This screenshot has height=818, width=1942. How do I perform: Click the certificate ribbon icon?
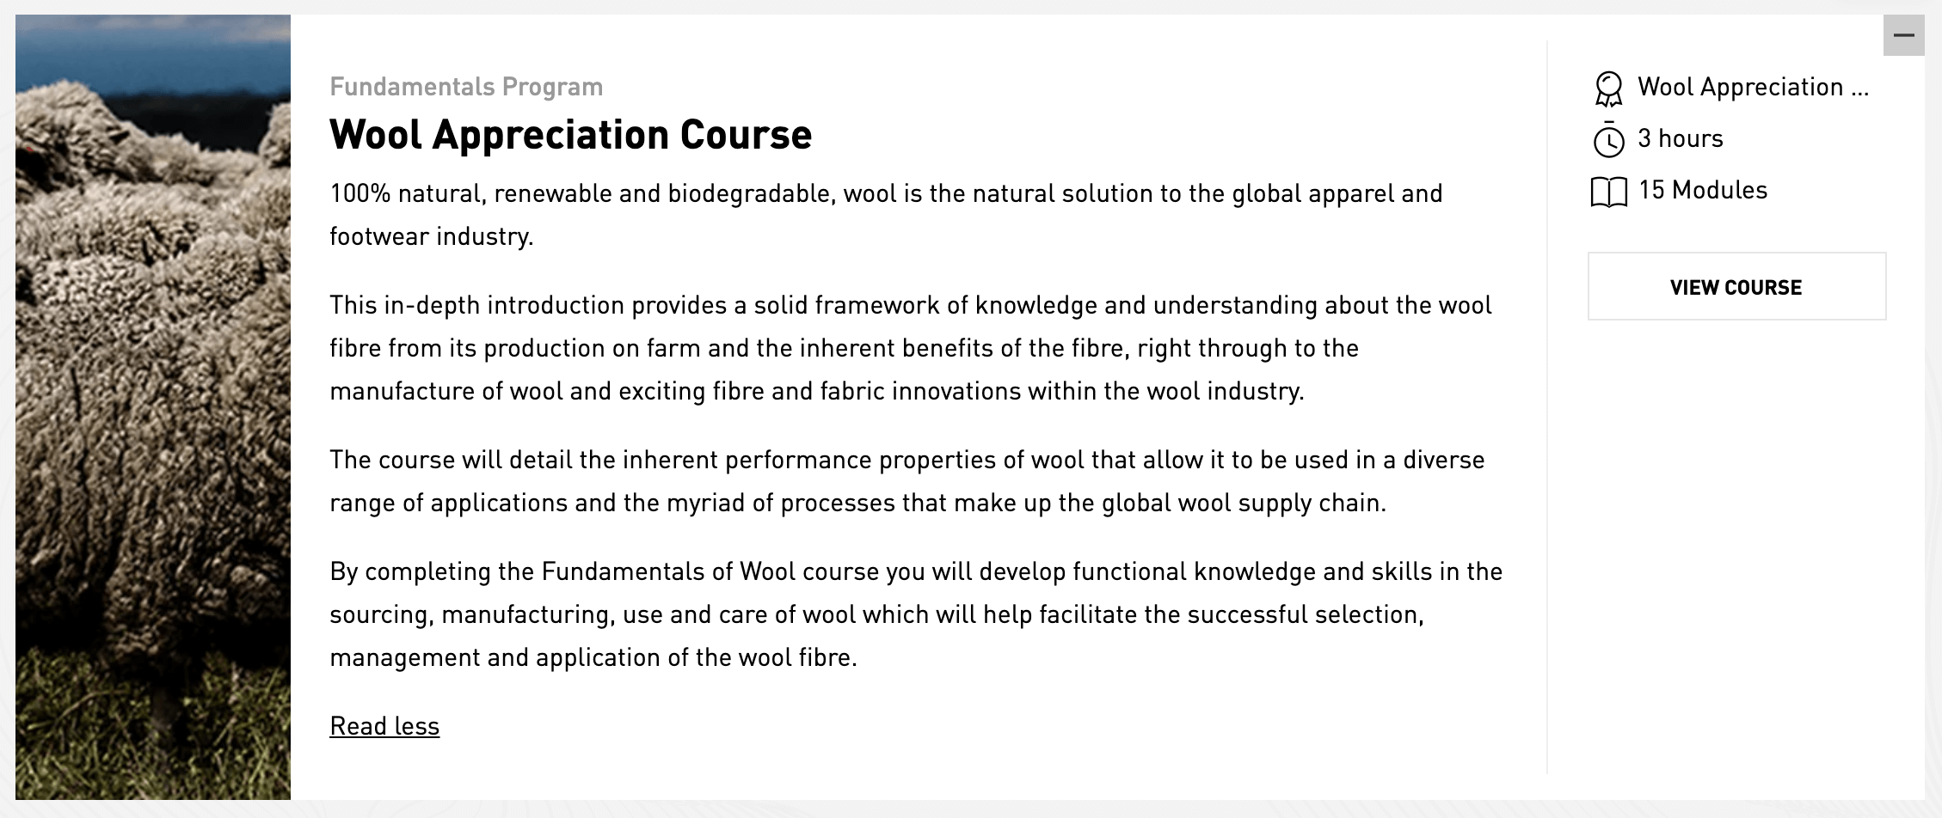coord(1608,89)
